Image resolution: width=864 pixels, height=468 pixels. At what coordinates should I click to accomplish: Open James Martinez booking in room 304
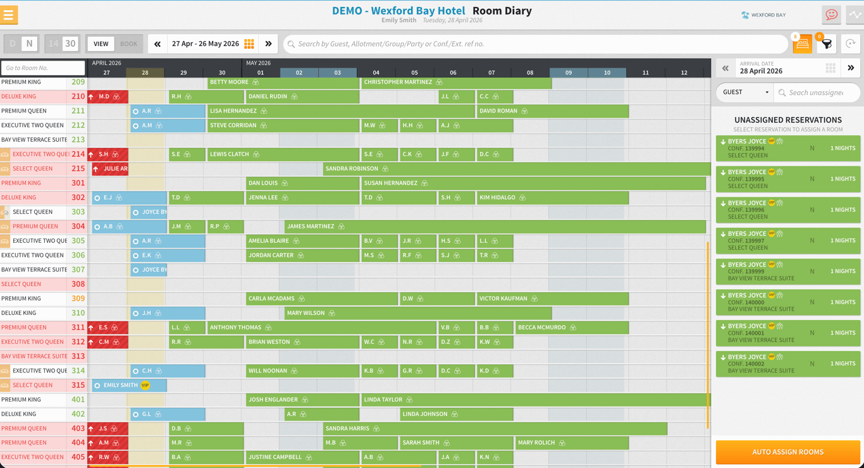pos(495,226)
